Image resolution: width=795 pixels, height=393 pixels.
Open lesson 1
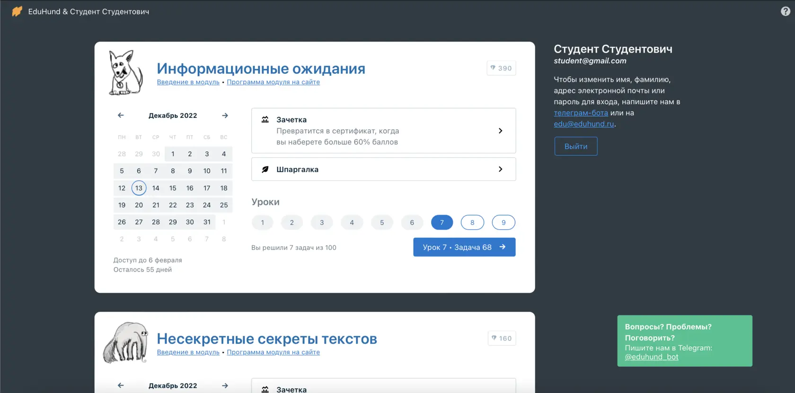click(x=263, y=223)
